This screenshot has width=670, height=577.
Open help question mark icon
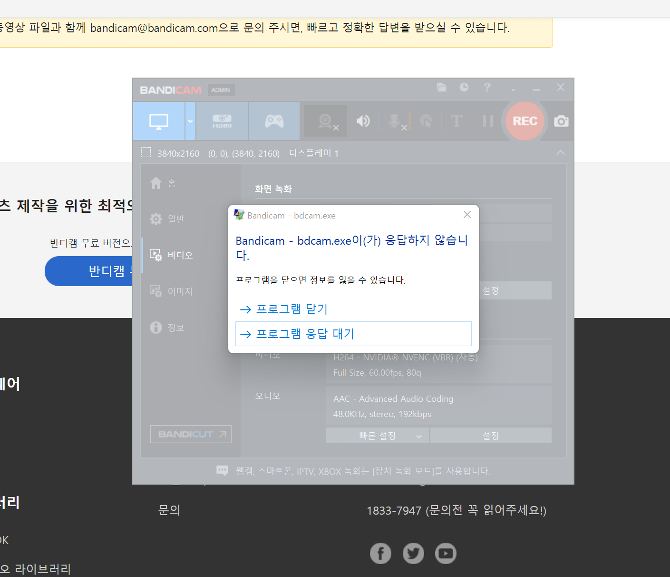[487, 87]
